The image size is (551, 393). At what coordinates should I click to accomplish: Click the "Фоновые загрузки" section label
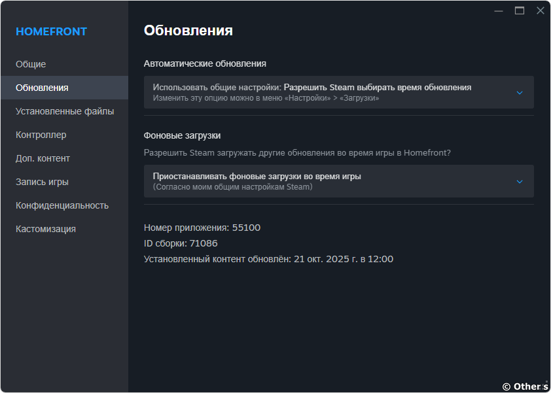coord(182,135)
